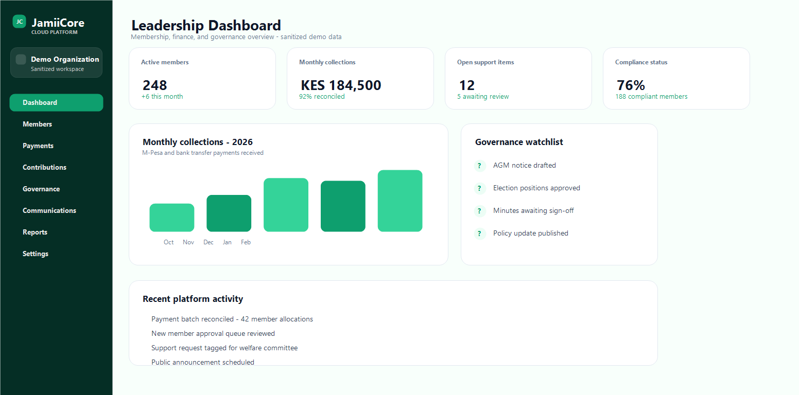Select the Demo Organization workspace avatar
Viewport: 799px width, 395px height.
click(20, 59)
